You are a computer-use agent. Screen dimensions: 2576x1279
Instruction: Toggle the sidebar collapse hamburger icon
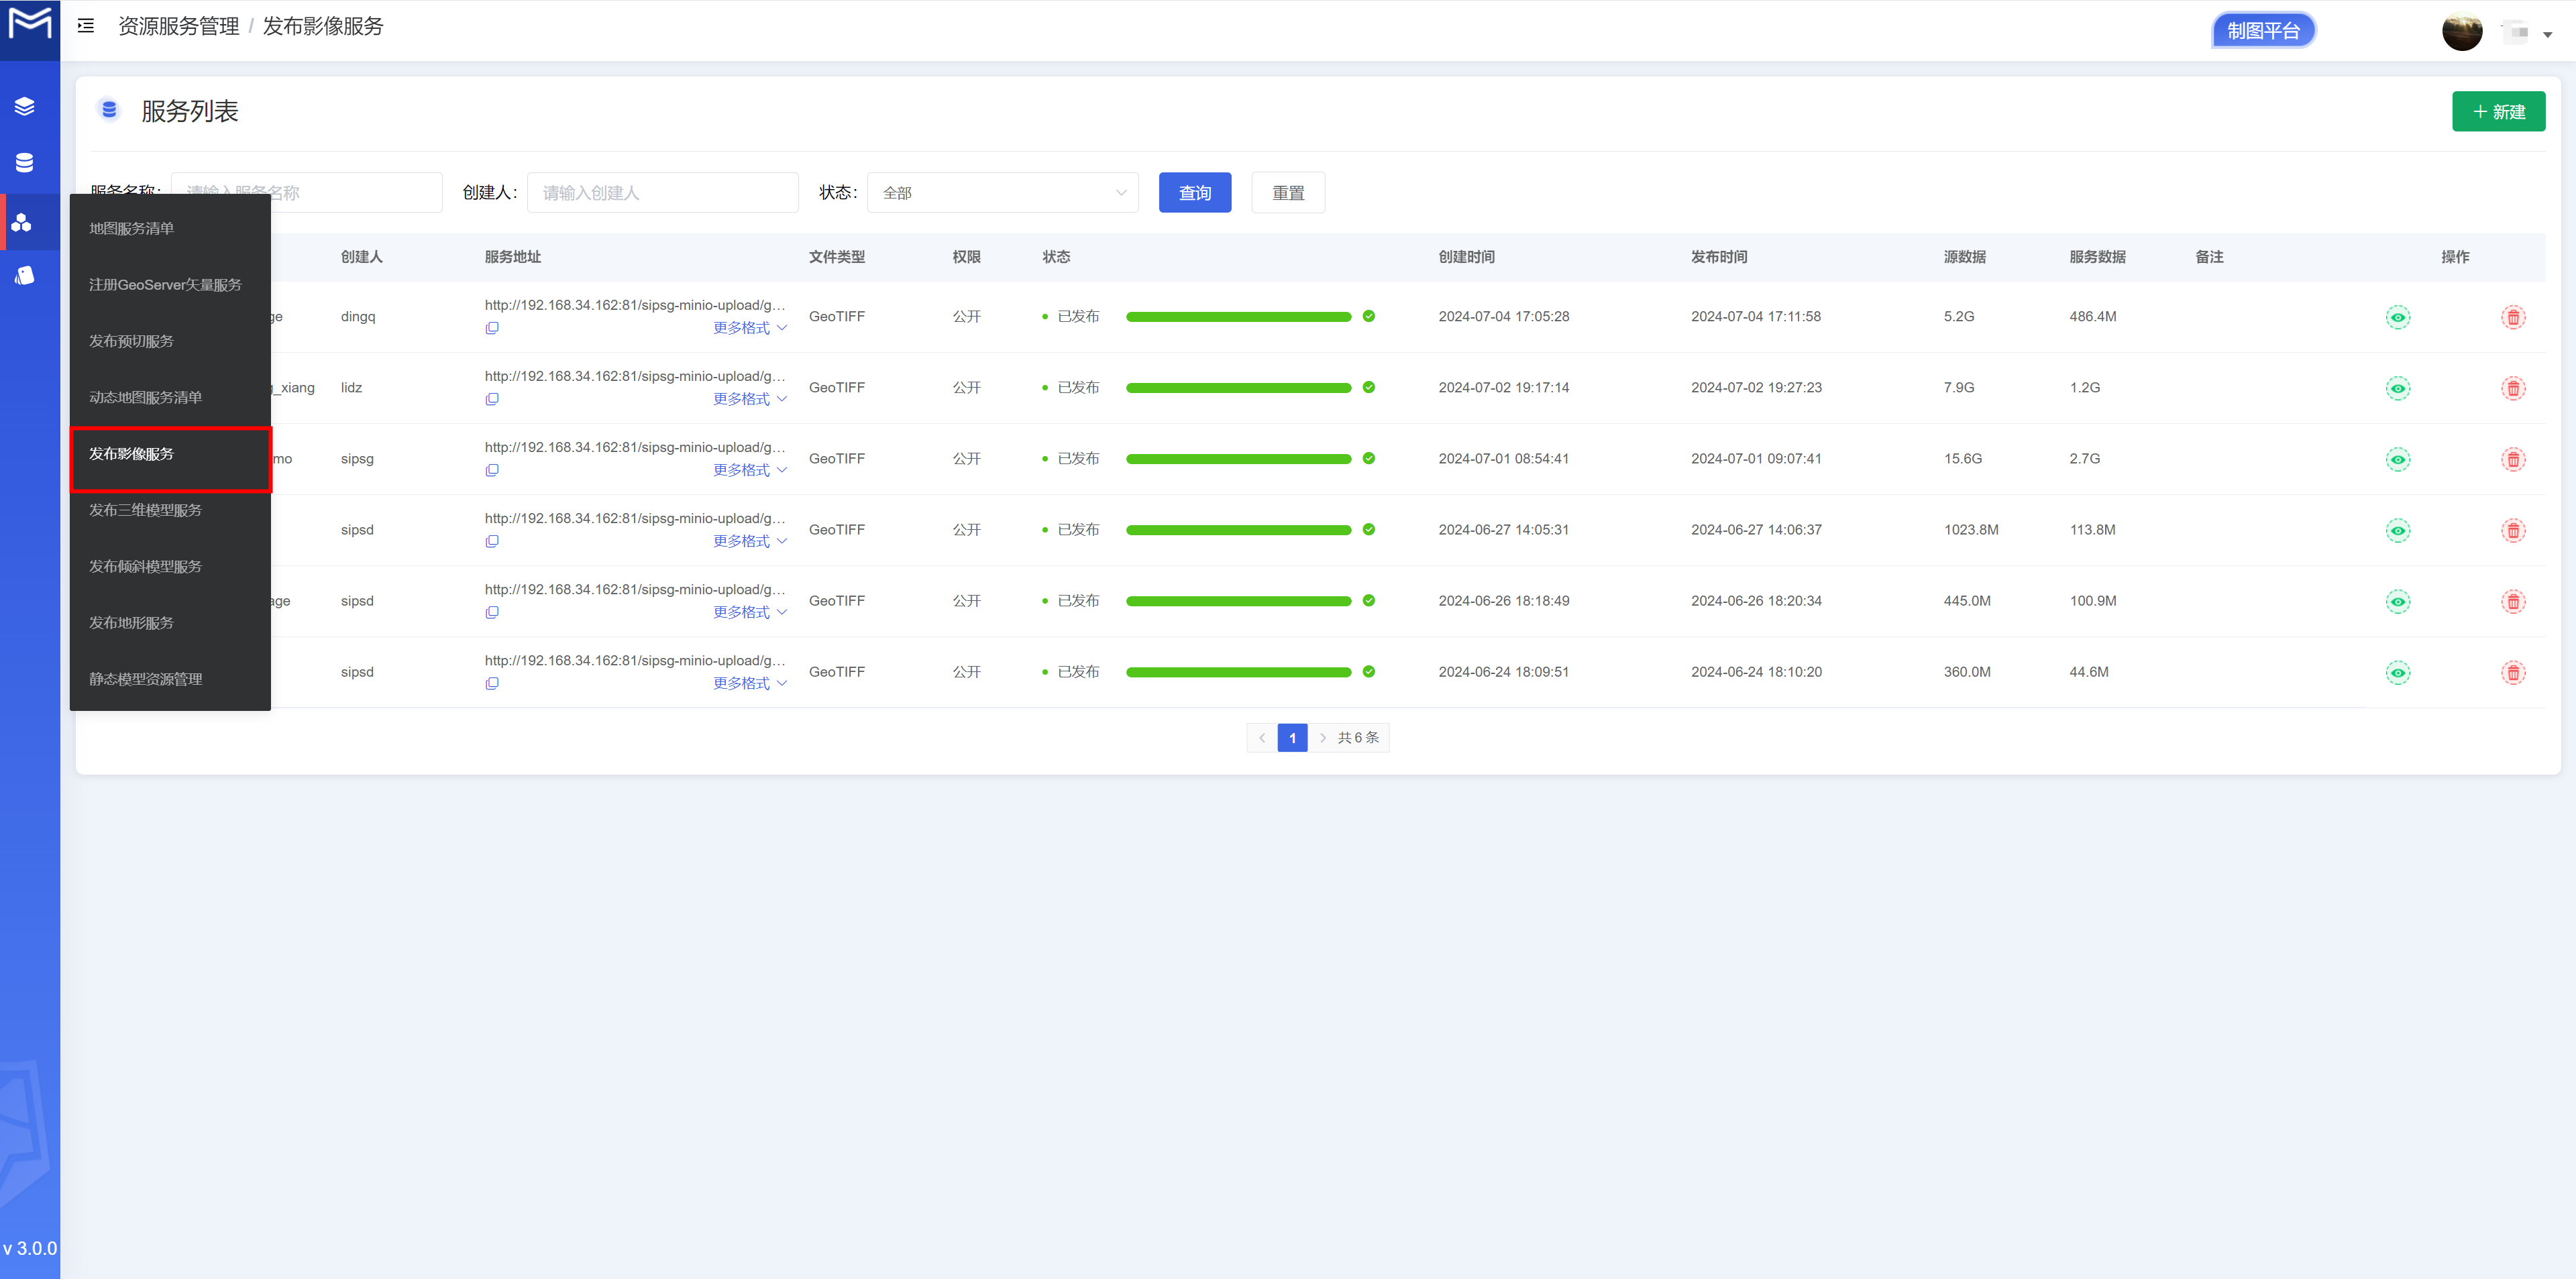[86, 26]
